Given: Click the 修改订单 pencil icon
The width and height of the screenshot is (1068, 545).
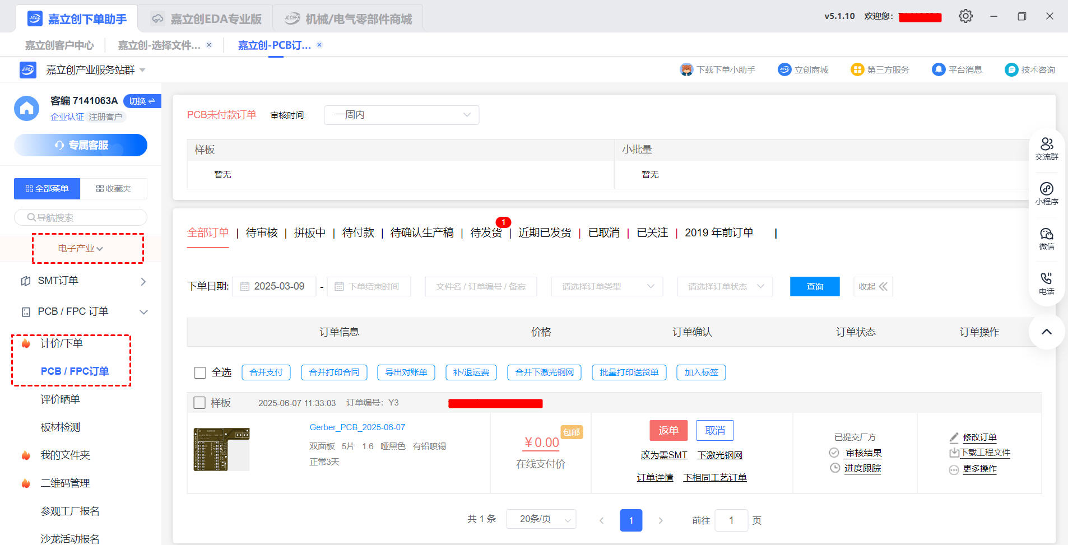Looking at the screenshot, I should point(954,437).
